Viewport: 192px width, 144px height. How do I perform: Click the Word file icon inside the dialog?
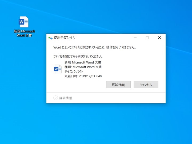coord(58,69)
